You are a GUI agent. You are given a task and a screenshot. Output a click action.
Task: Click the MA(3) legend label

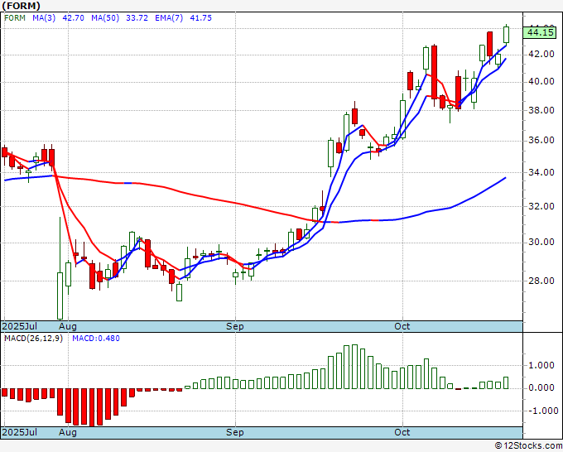[44, 18]
